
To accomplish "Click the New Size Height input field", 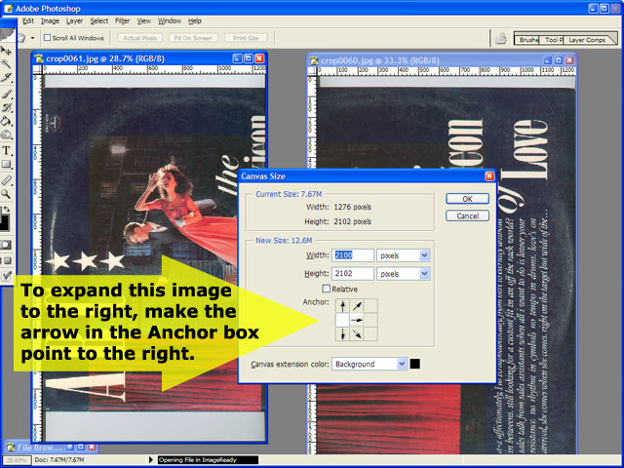I will [x=353, y=273].
